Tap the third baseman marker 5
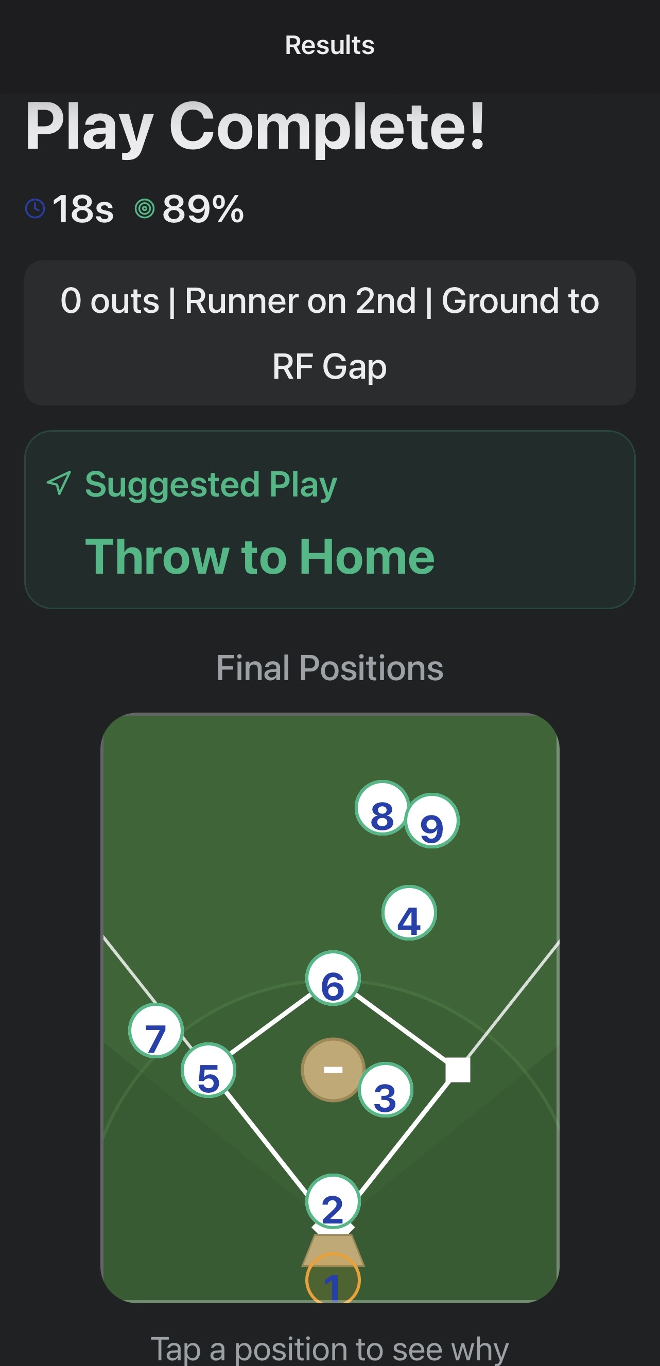660x1366 pixels. pos(209,1071)
